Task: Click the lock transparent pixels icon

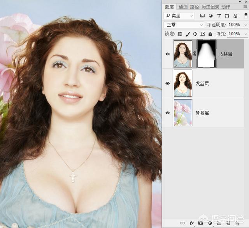Action: point(180,34)
